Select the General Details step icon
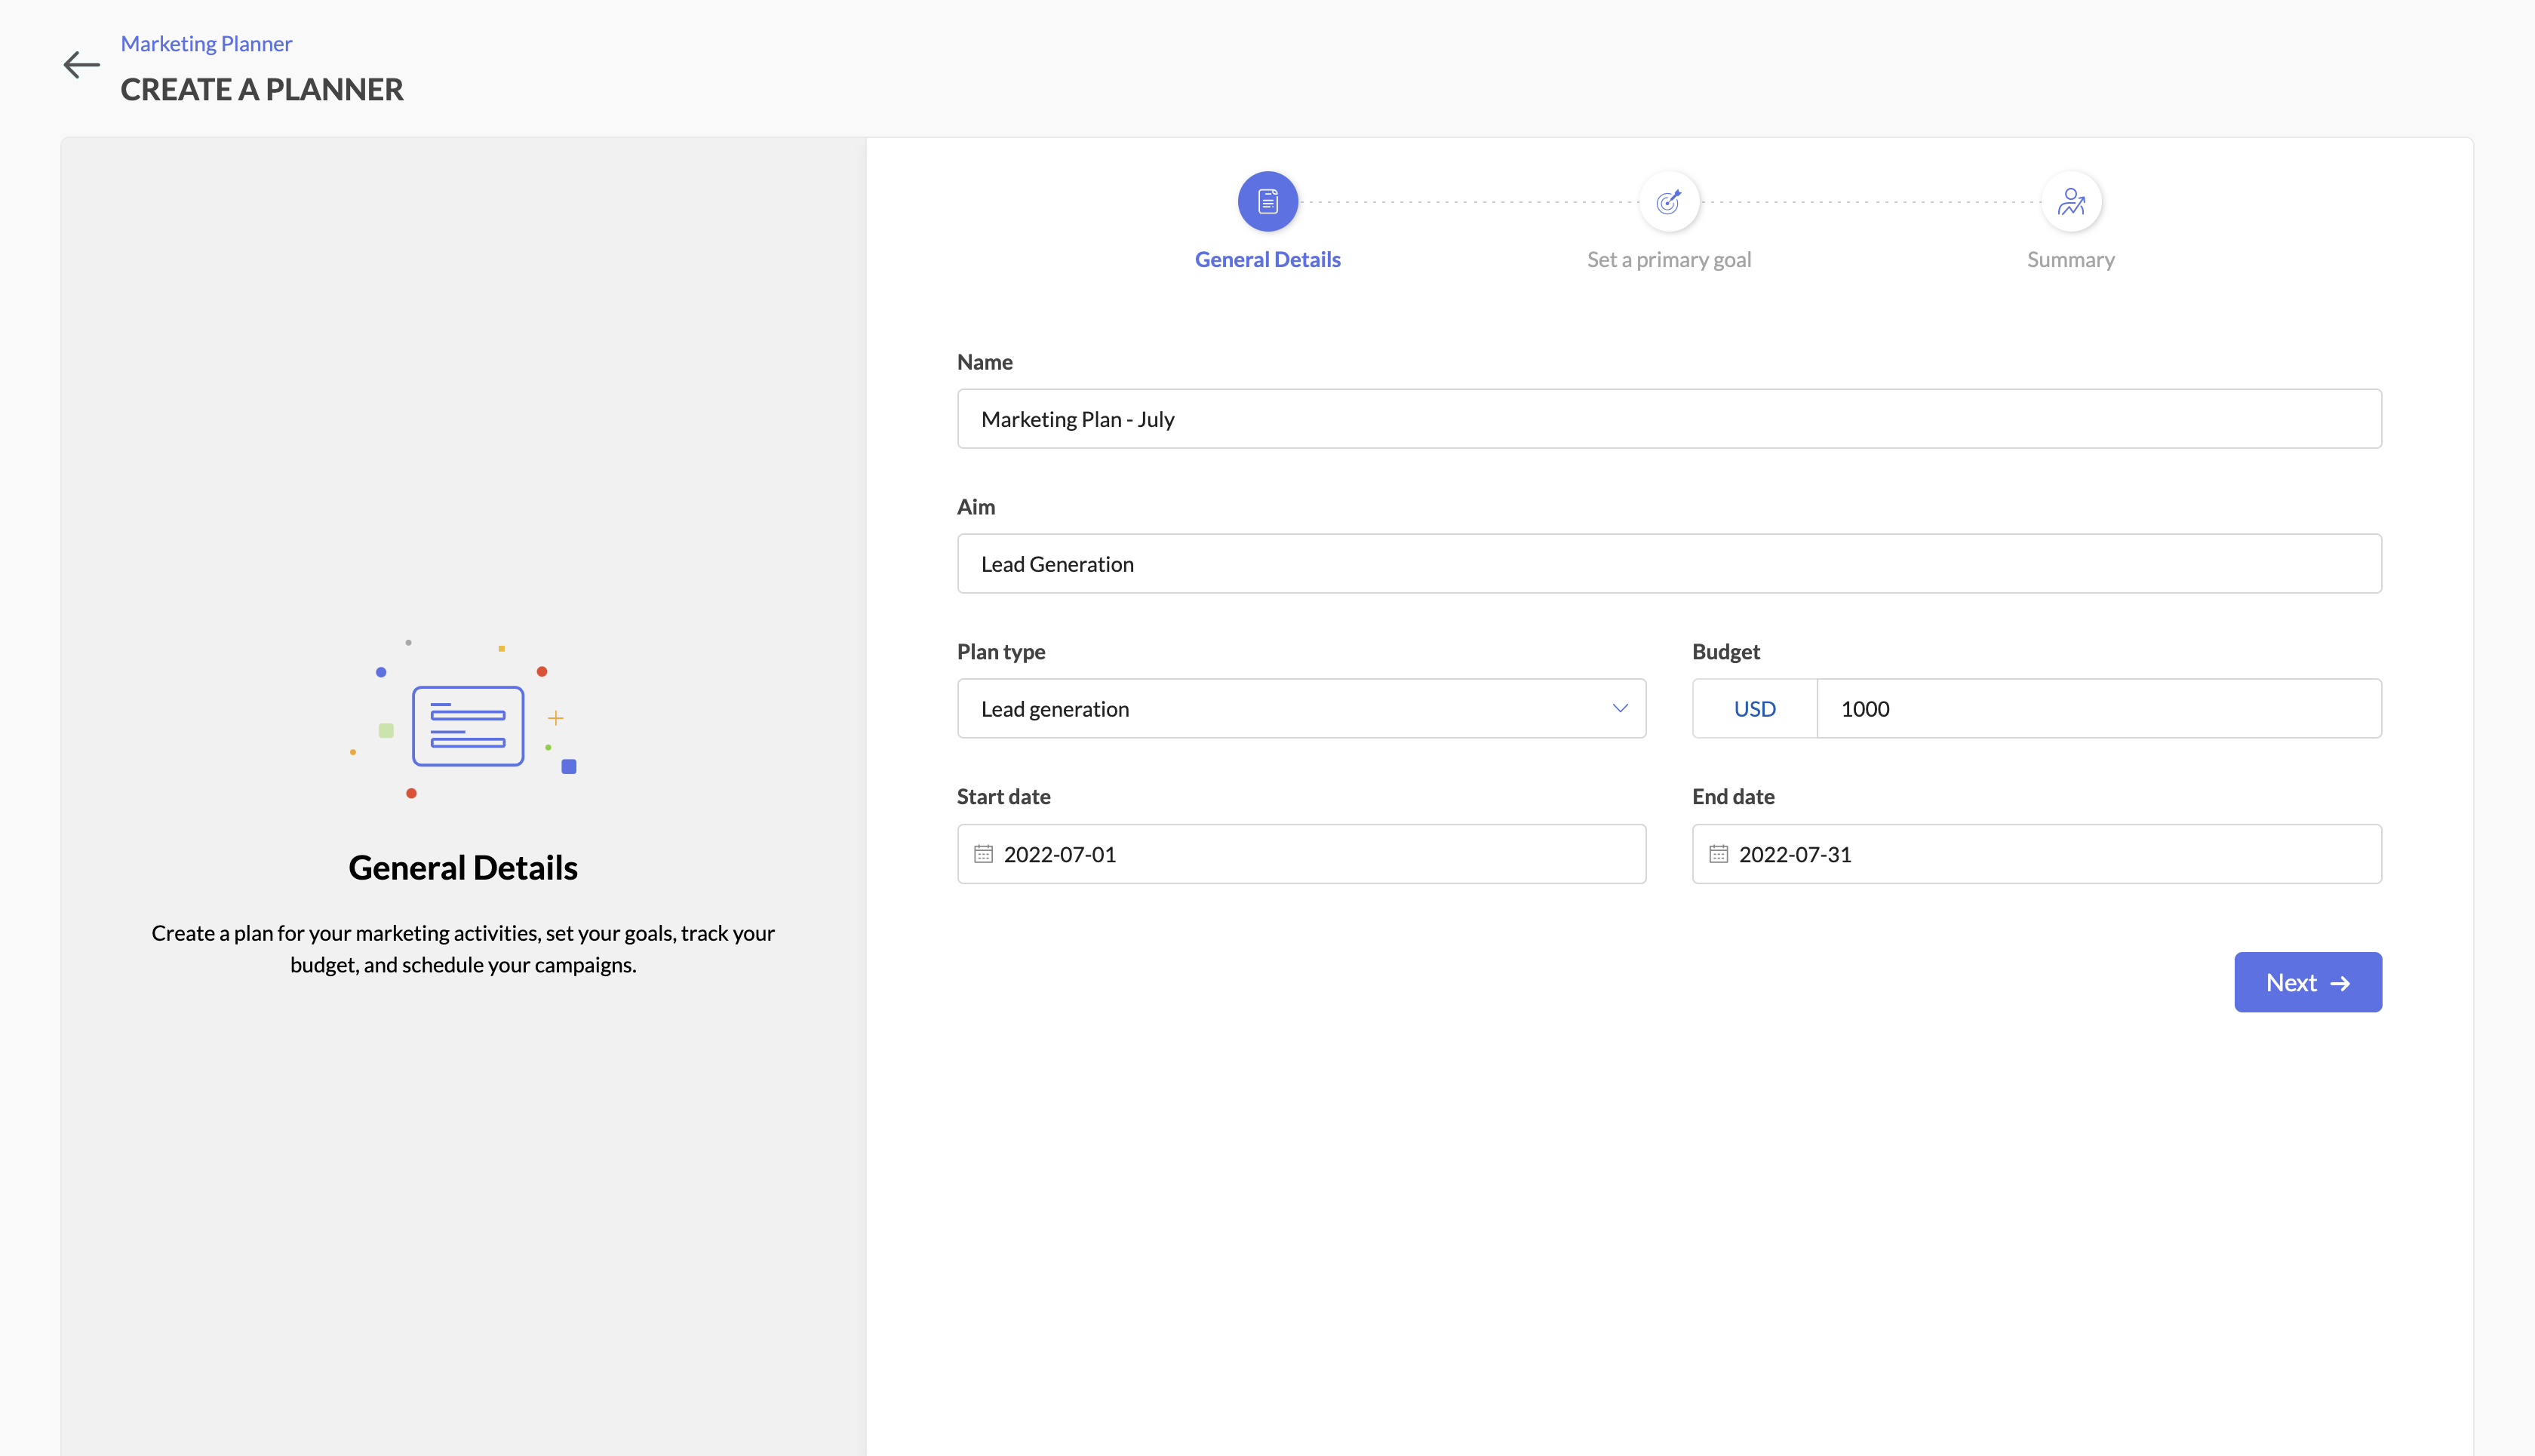Screen dimensions: 2535x1456 coord(1268,201)
